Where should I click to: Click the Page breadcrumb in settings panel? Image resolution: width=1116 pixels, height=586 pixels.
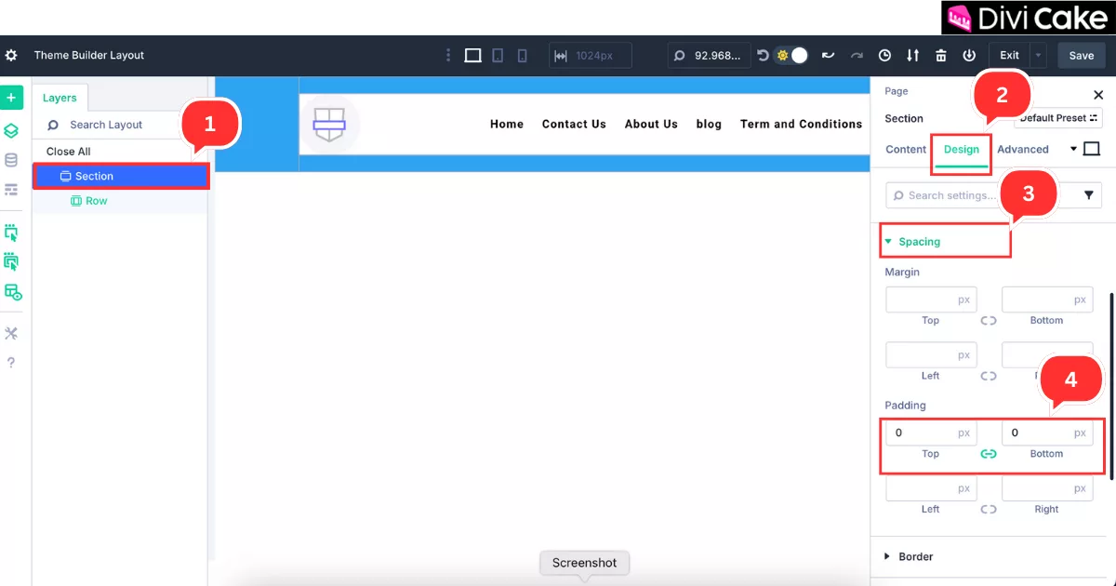click(897, 91)
